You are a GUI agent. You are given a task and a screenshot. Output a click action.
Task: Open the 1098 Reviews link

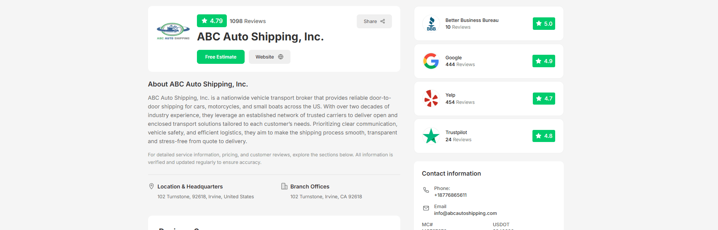(248, 21)
